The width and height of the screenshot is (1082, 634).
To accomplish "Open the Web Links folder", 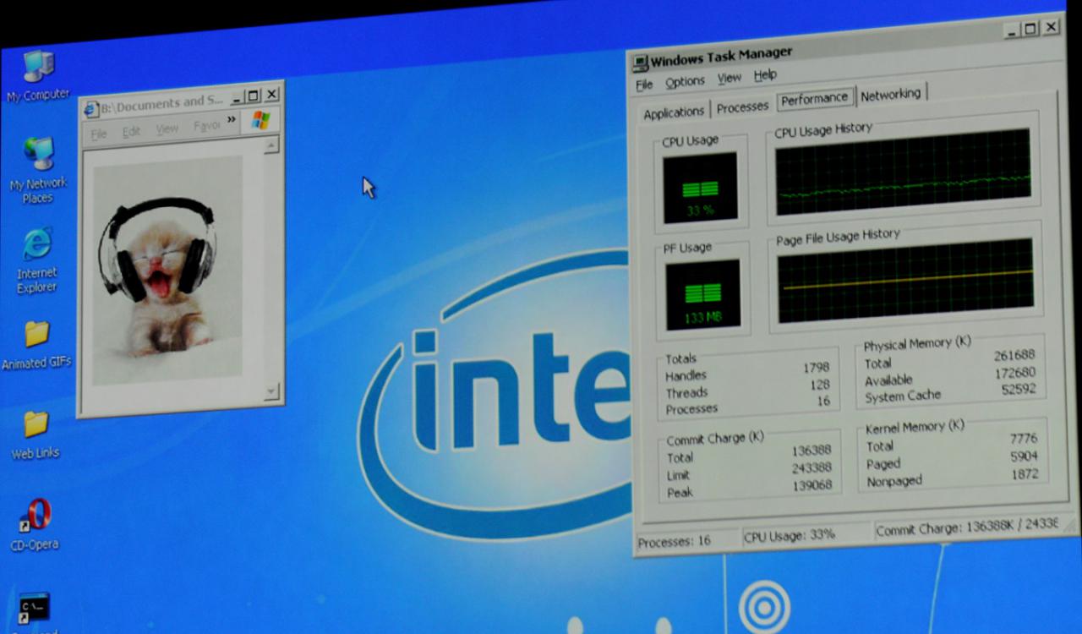I will pyautogui.click(x=36, y=435).
